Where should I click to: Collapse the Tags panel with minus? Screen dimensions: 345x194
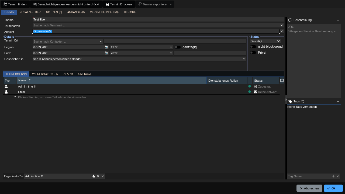point(338,102)
